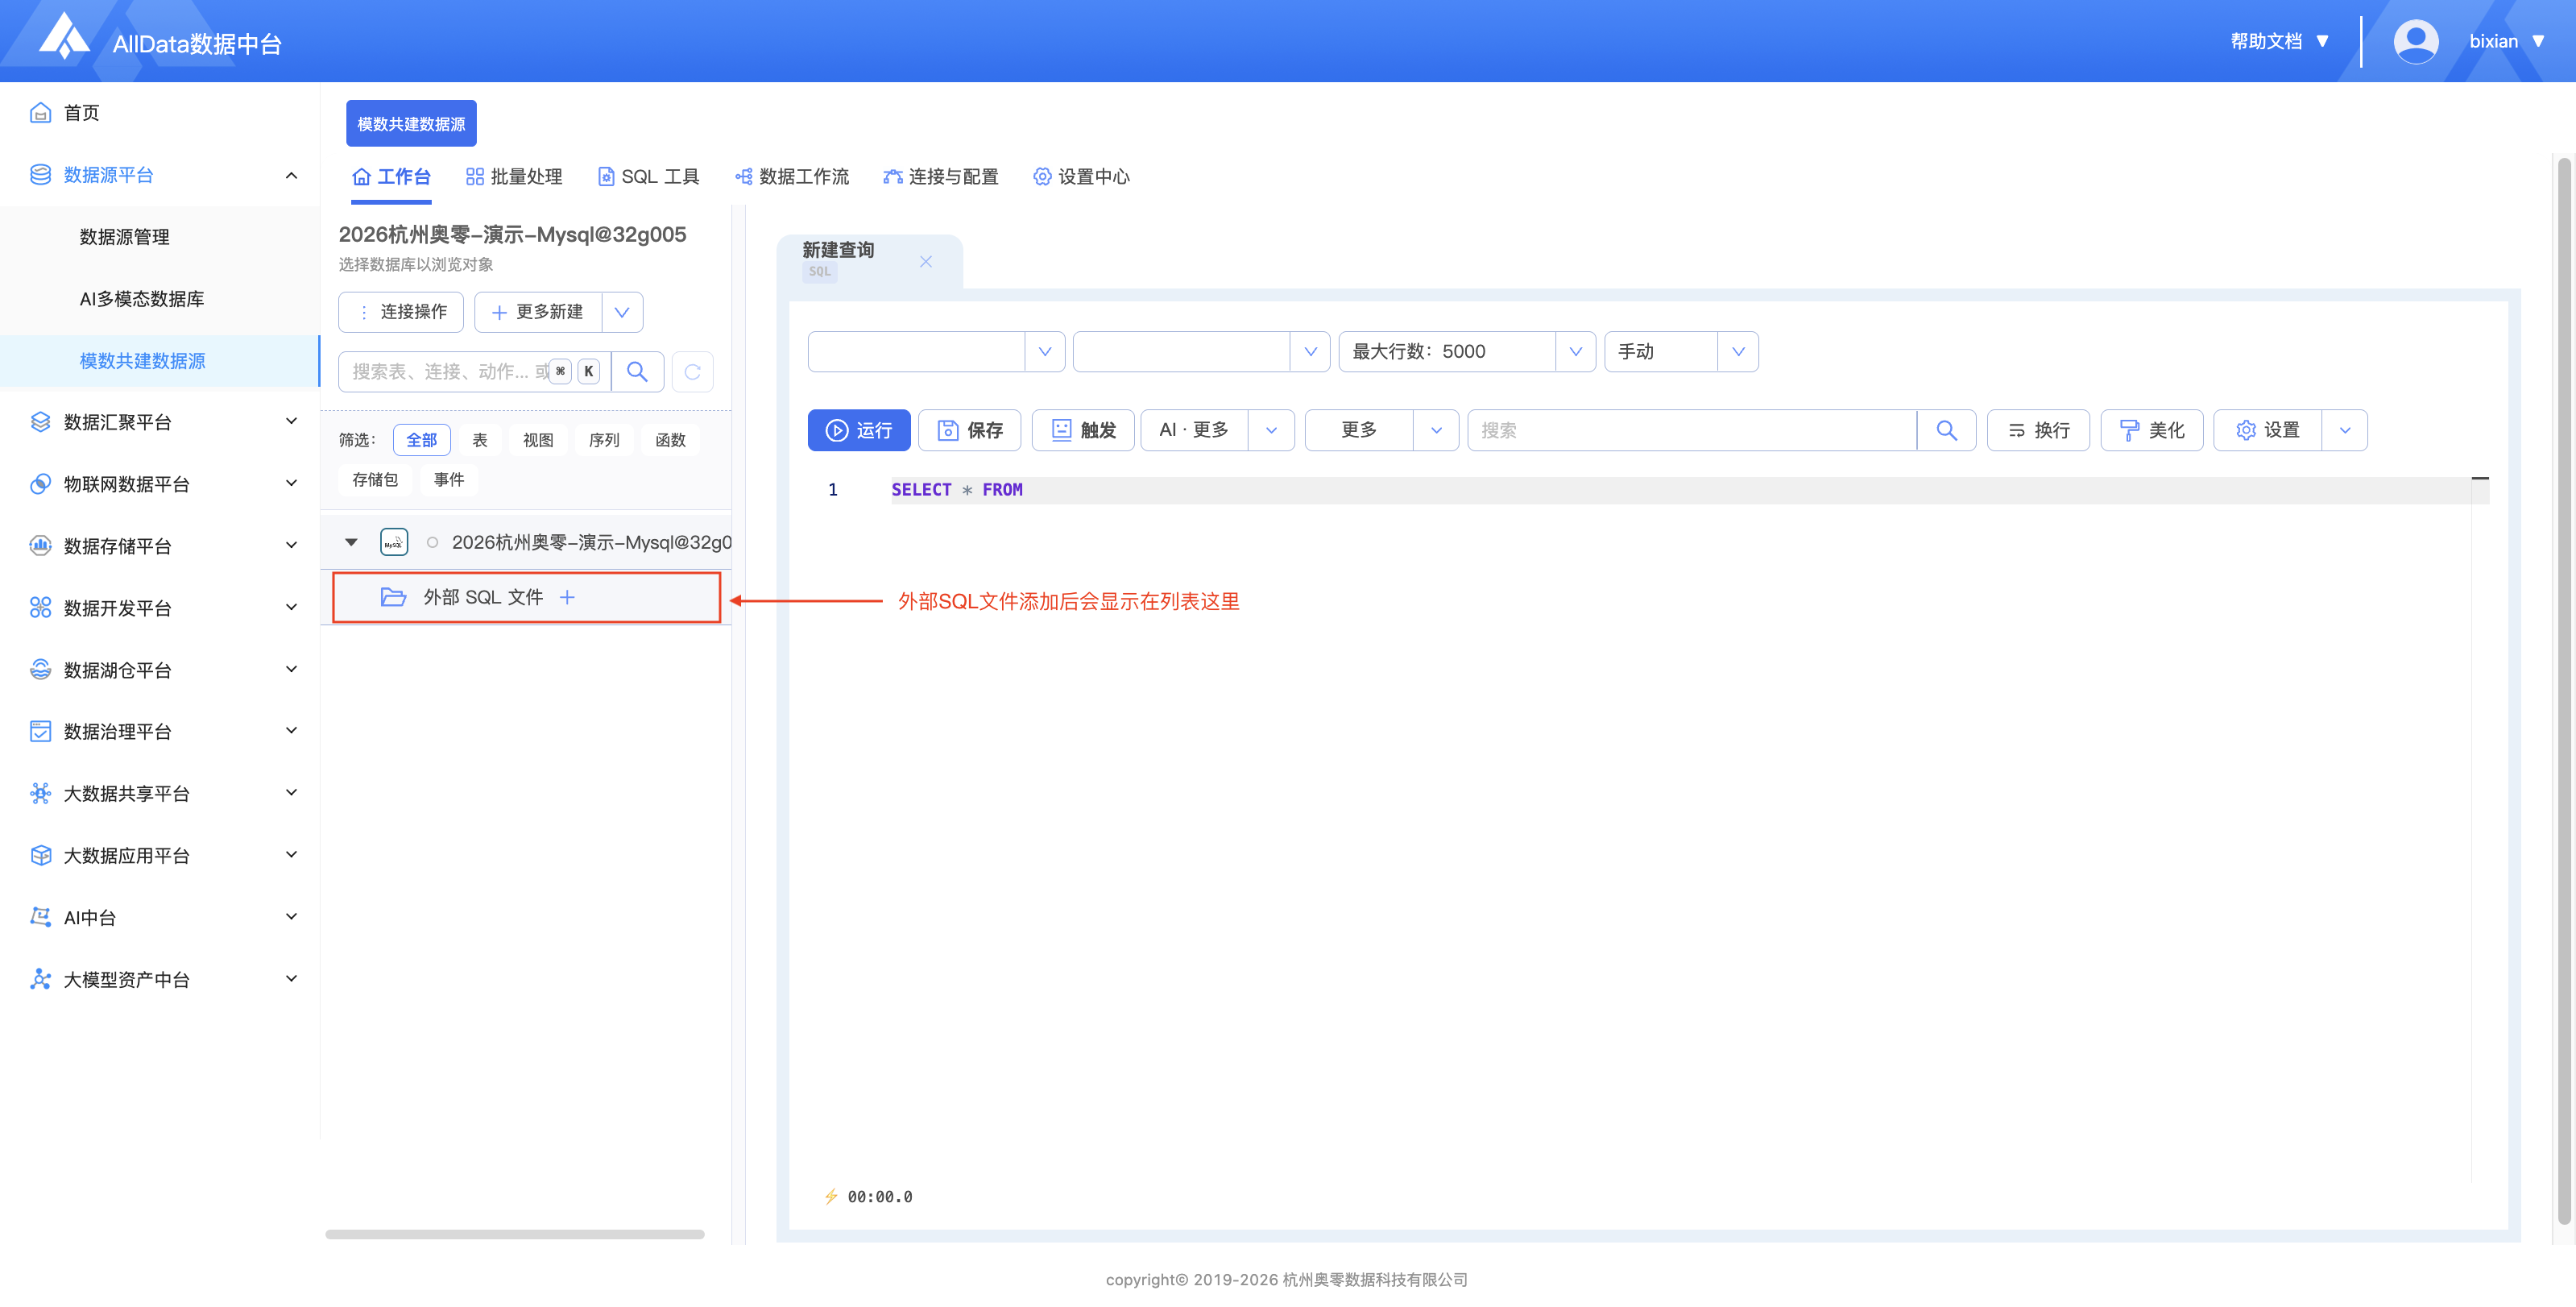Switch to the 设置中心 tab
2576x1307 pixels.
tap(1081, 177)
